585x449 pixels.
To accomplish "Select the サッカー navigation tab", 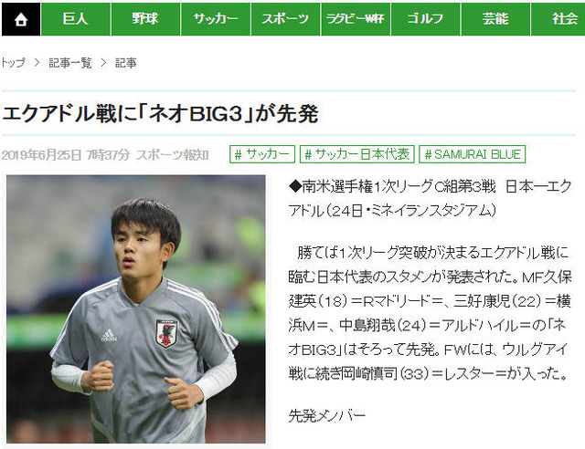I will 216,19.
